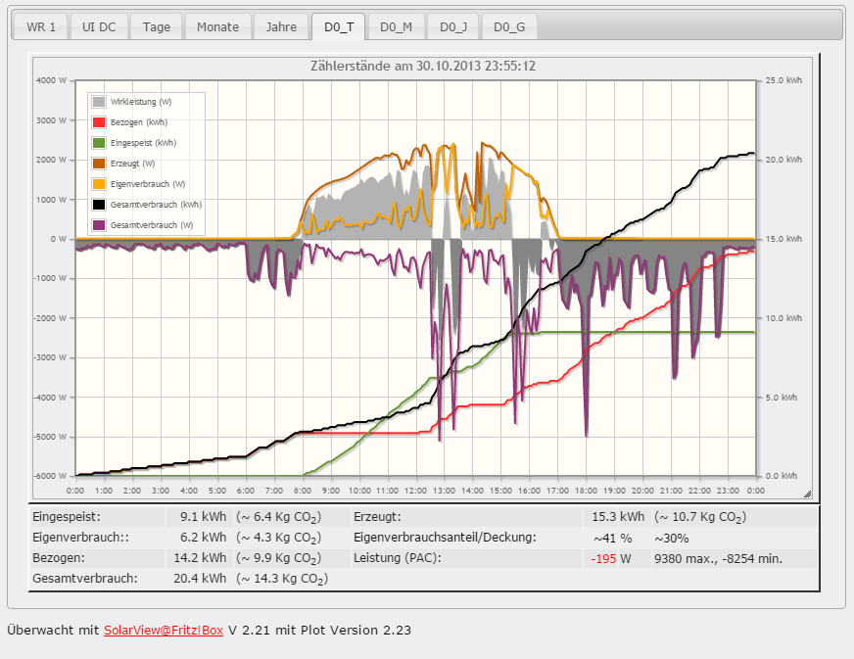Click the 25.0 kWh right axis label
Screen dimensions: 854x659
point(783,80)
